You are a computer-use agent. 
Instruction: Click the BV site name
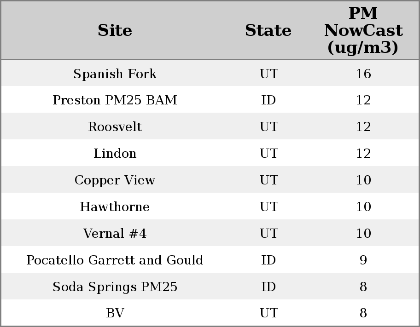[115, 313]
